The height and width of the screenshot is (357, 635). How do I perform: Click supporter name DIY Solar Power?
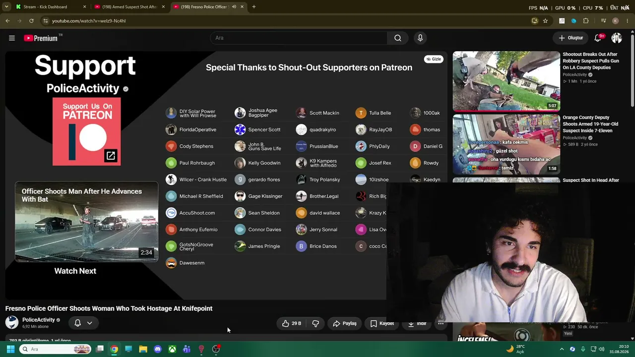[x=197, y=113]
